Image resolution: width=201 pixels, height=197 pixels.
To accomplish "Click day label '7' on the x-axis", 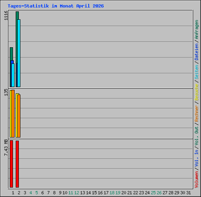I will point(48,193).
